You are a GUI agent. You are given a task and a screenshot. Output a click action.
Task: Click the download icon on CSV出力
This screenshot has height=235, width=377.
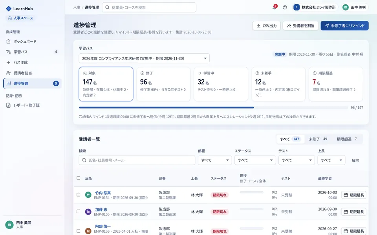click(x=259, y=26)
